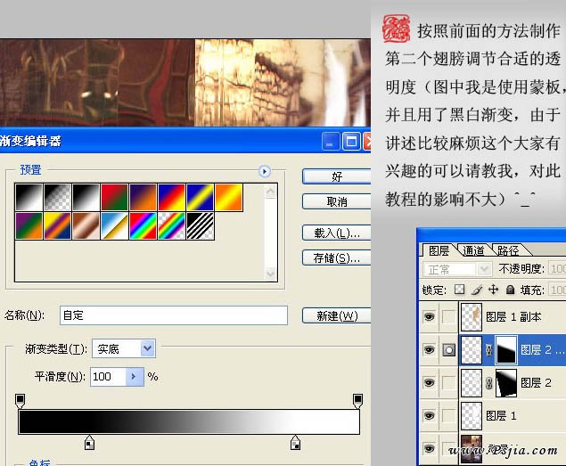Click the lock position move icon

pos(493,290)
